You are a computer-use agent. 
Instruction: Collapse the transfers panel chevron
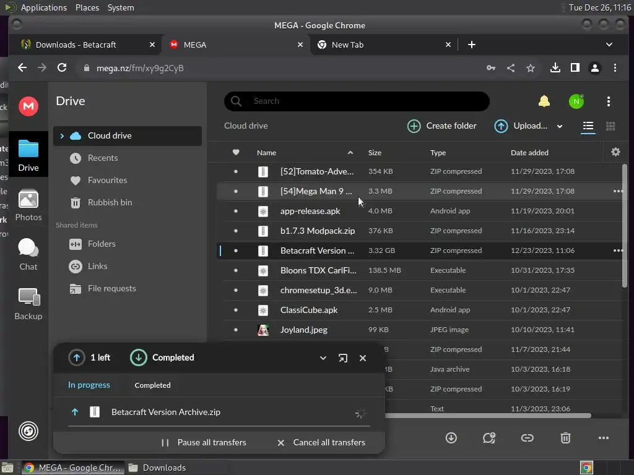[323, 358]
